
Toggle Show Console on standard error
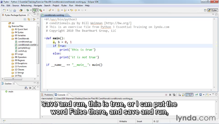[191, 95]
